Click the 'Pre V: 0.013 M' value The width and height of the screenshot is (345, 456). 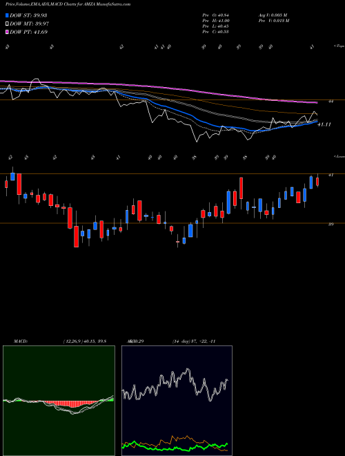(x=274, y=21)
